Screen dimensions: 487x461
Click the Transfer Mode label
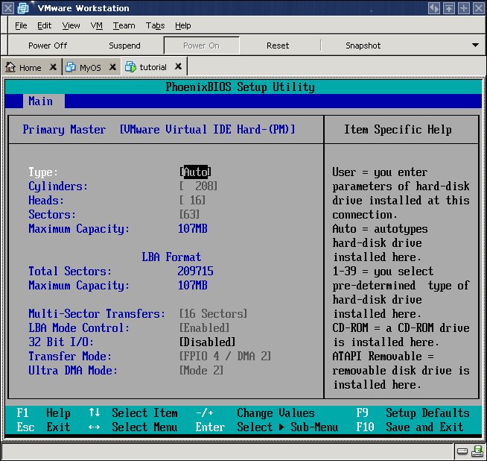coord(70,356)
